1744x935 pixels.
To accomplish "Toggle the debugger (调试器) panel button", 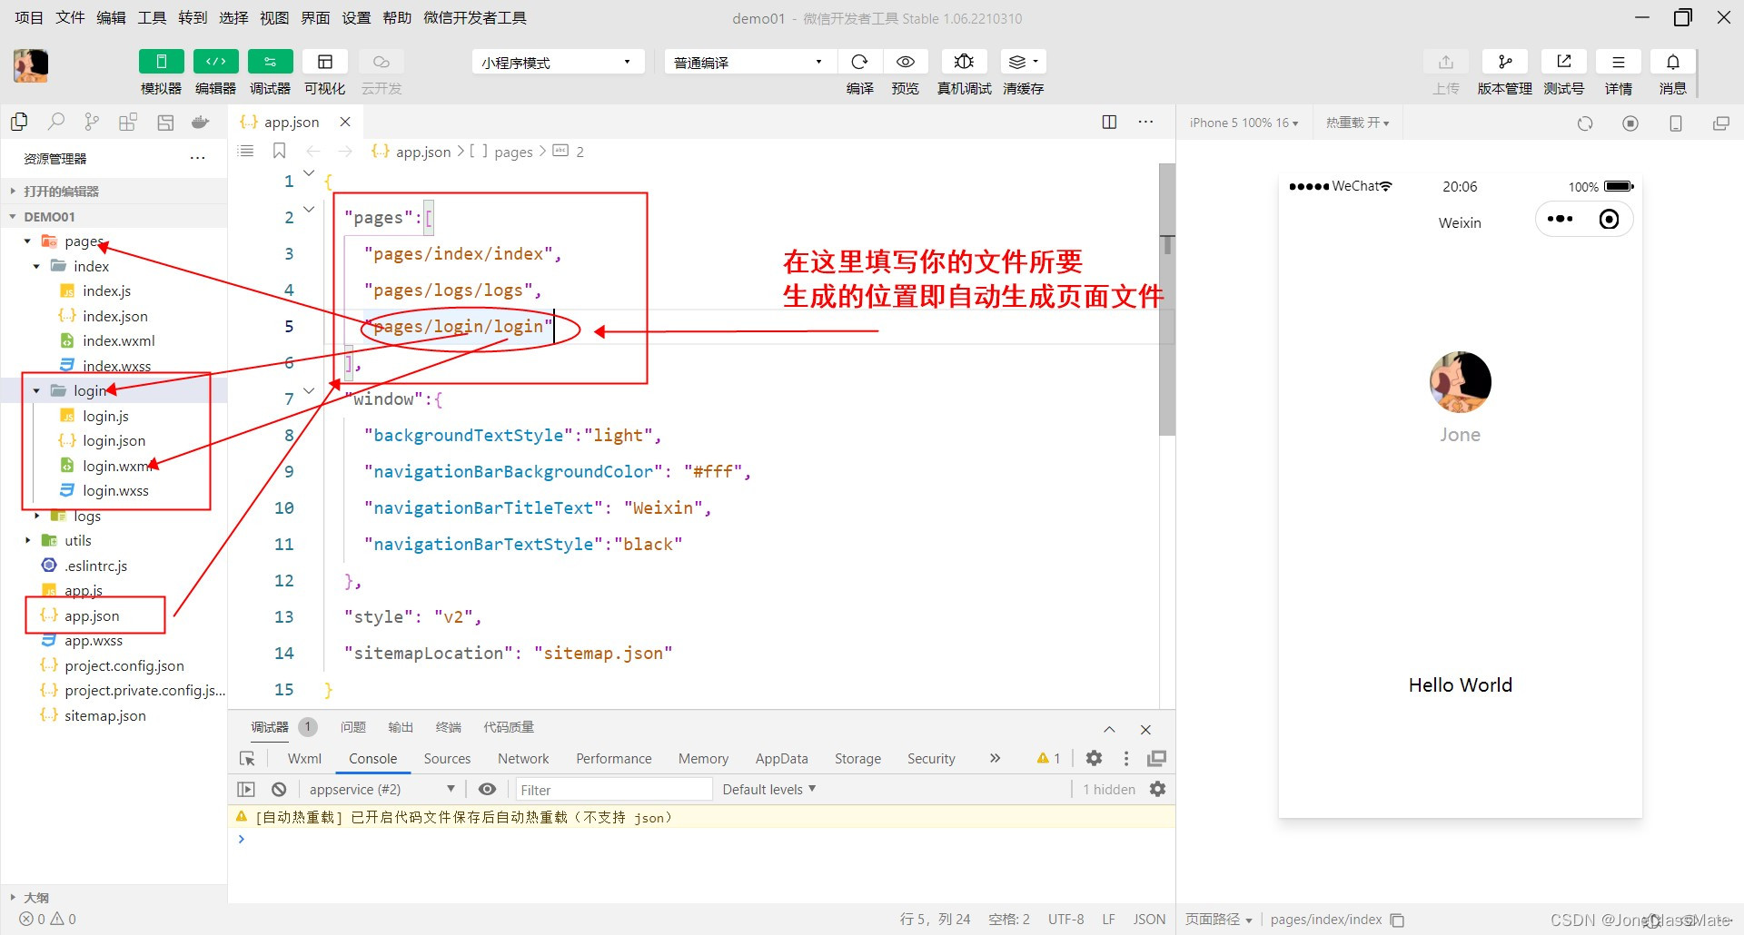I will 271,62.
